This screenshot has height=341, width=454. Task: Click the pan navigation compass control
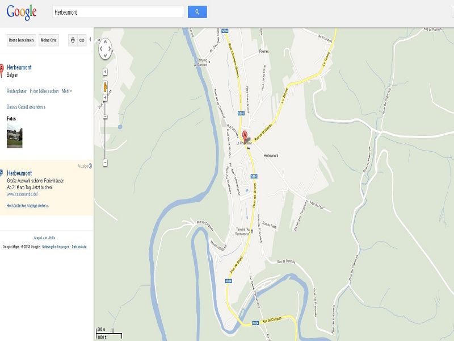(106, 50)
